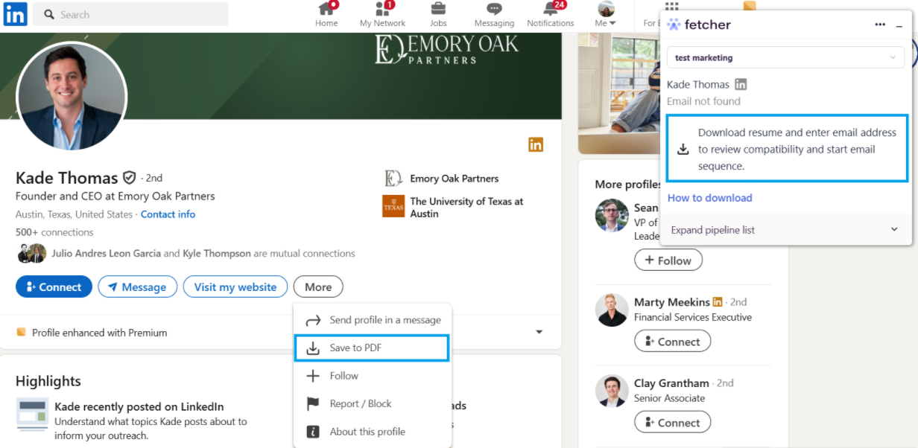918x448 pixels.
Task: Click Clay Grantham profile photo
Action: [x=612, y=391]
